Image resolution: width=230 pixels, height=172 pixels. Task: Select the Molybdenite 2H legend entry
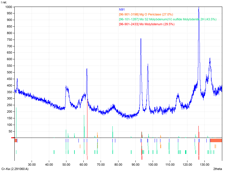[167, 19]
